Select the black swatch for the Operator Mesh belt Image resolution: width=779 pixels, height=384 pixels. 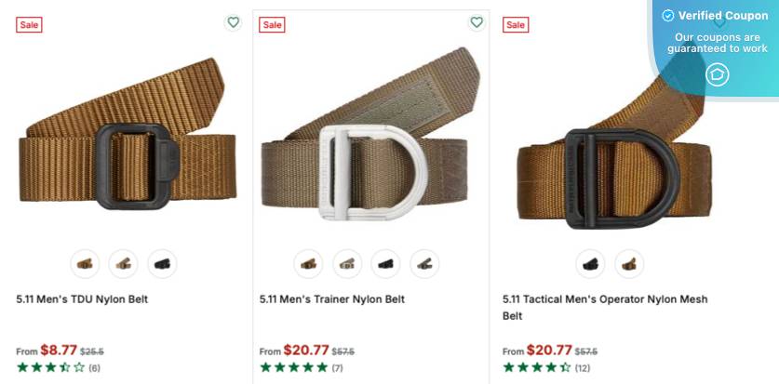click(591, 264)
